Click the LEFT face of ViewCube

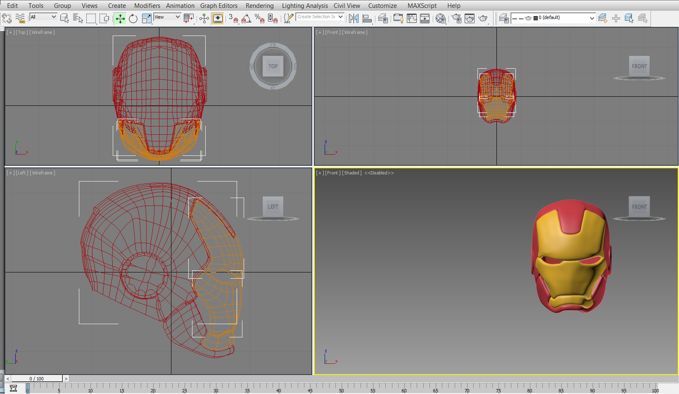[273, 207]
